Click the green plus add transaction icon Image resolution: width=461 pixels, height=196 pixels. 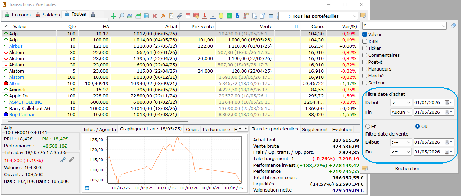coord(113,16)
